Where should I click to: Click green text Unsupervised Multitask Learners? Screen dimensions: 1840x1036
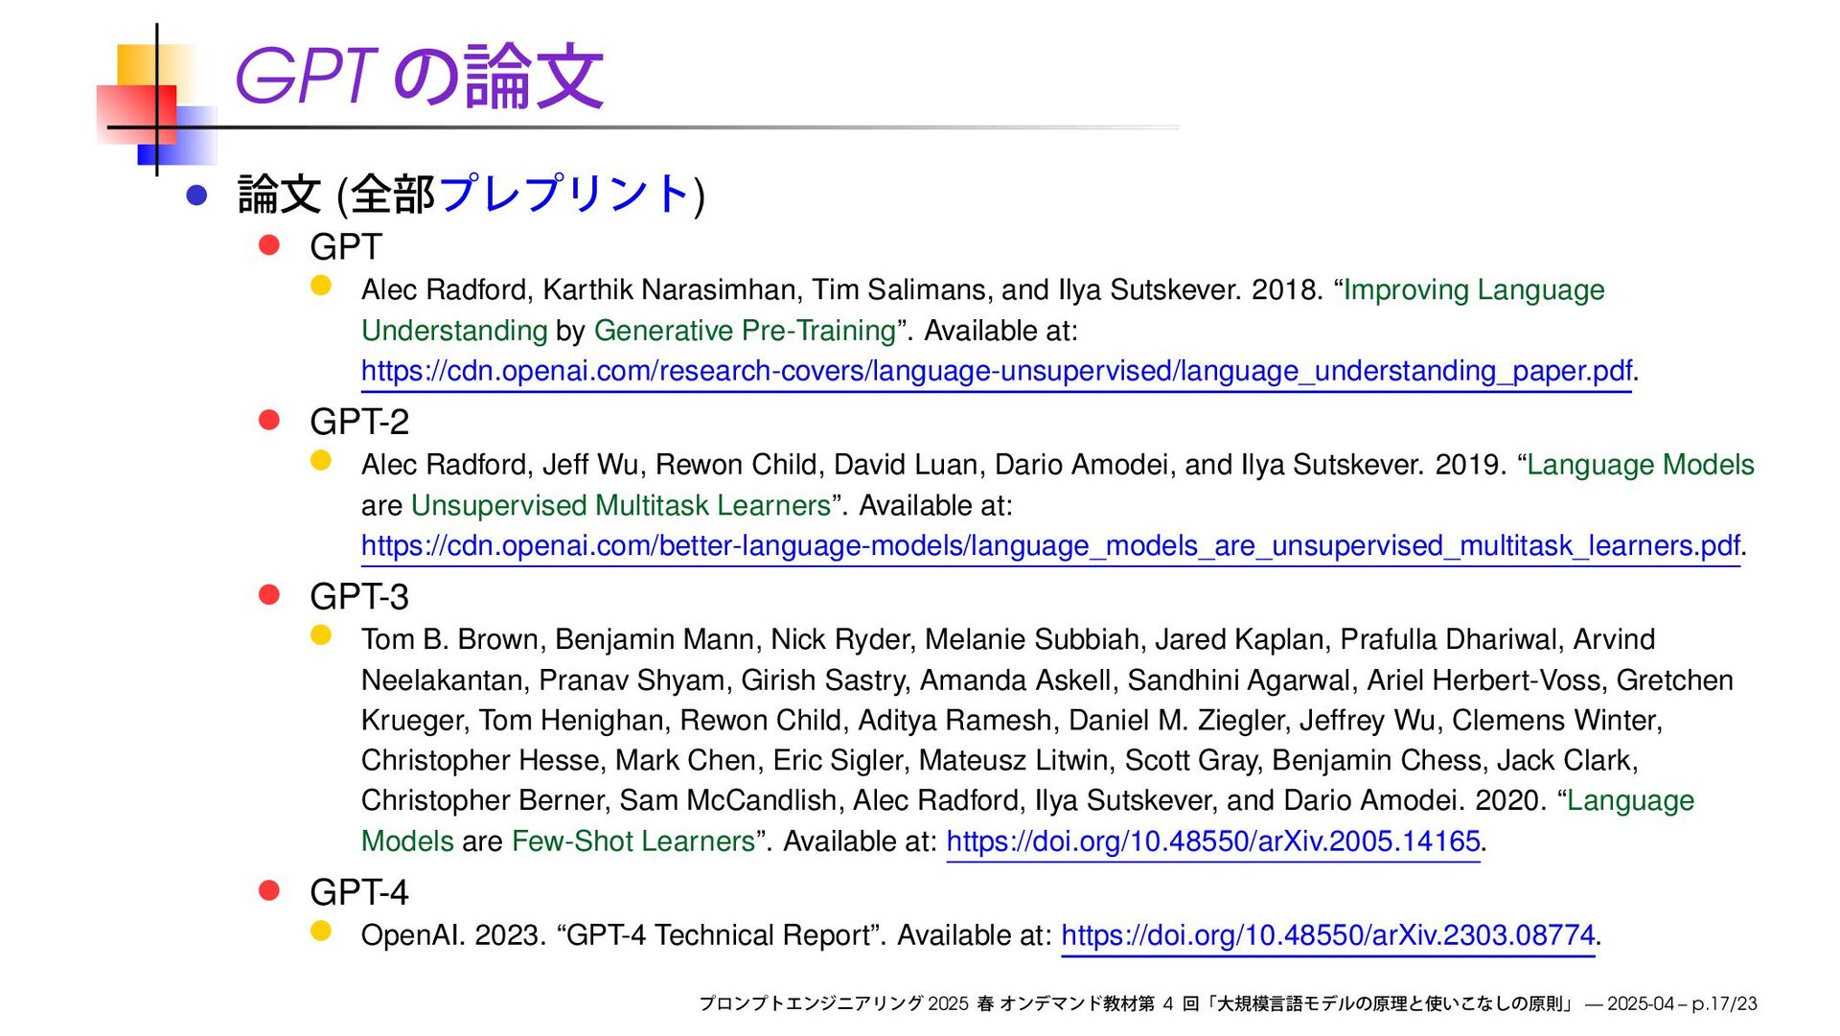pyautogui.click(x=620, y=506)
